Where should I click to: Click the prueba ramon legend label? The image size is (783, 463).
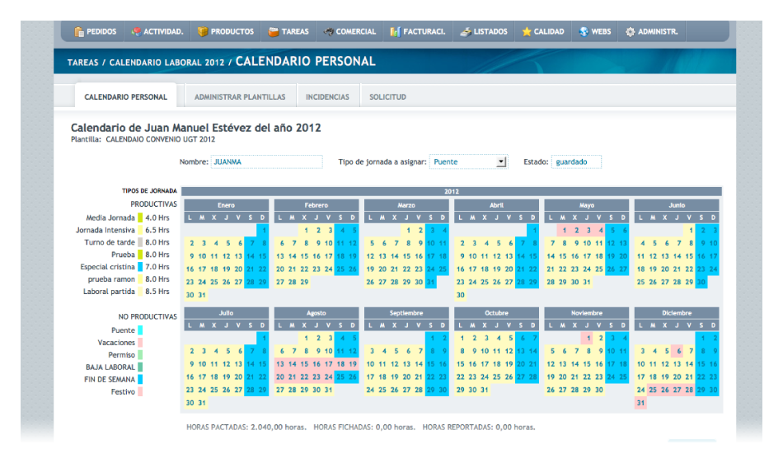click(x=111, y=279)
